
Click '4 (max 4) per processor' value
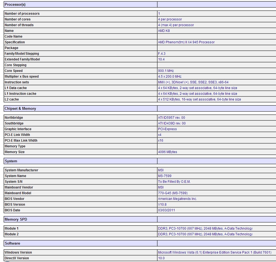point(176,25)
